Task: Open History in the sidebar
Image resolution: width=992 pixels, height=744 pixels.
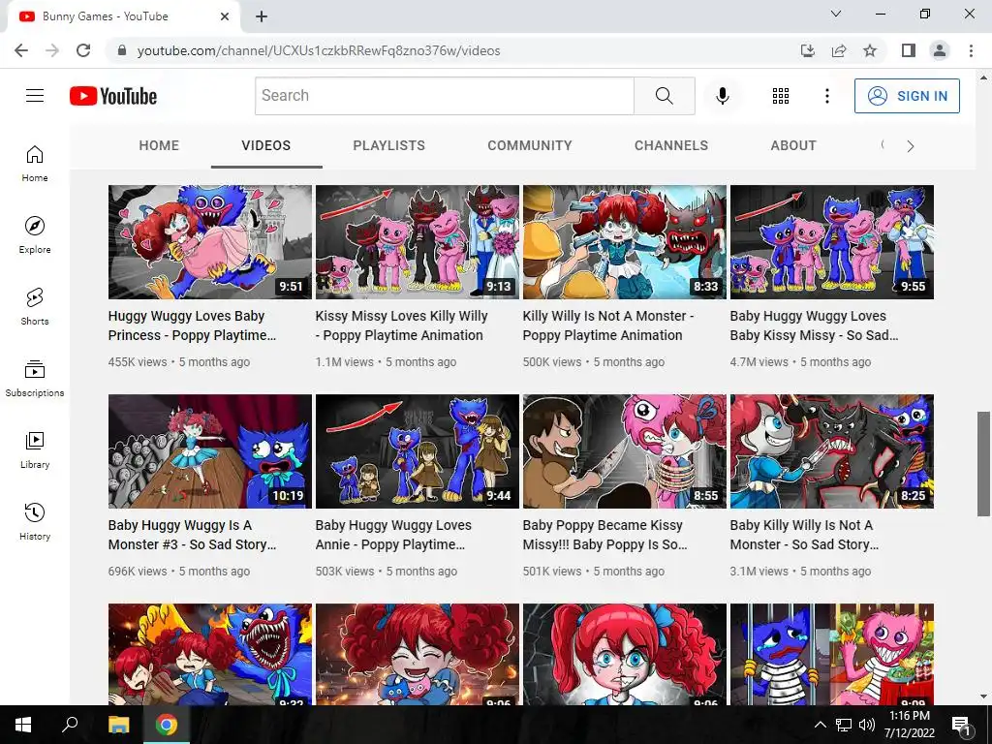Action: [x=35, y=522]
